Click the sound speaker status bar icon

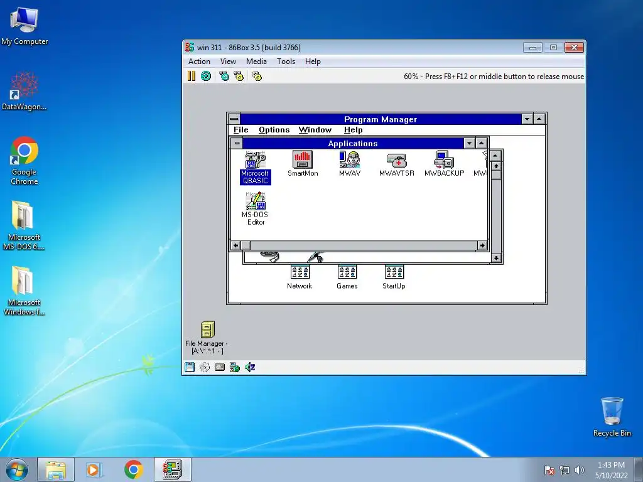(250, 367)
